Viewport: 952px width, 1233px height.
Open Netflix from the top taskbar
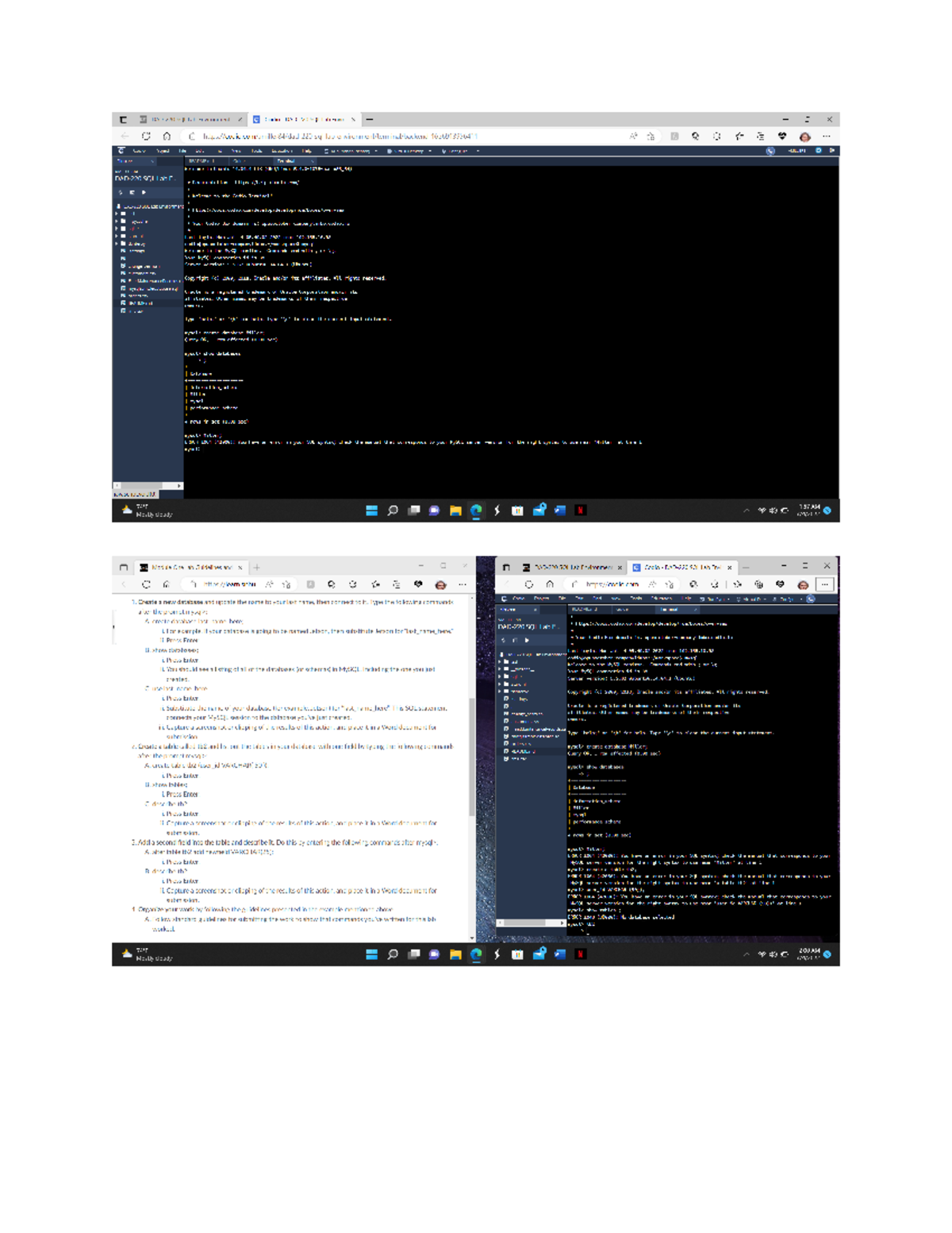pos(581,511)
